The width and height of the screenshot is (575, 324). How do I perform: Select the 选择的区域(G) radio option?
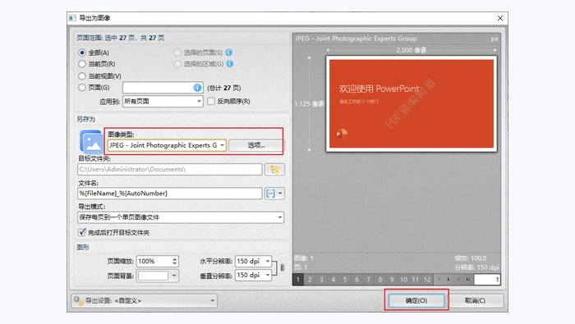pyautogui.click(x=178, y=64)
